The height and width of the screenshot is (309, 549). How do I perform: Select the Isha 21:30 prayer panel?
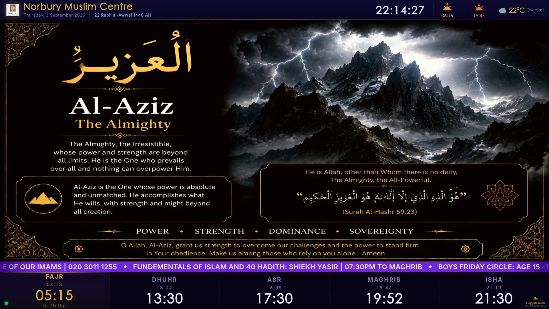(x=494, y=291)
